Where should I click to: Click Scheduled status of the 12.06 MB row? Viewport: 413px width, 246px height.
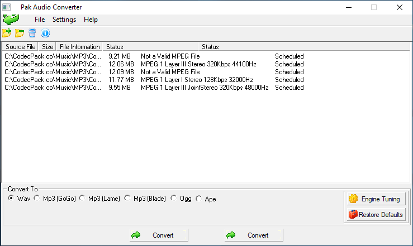[289, 64]
